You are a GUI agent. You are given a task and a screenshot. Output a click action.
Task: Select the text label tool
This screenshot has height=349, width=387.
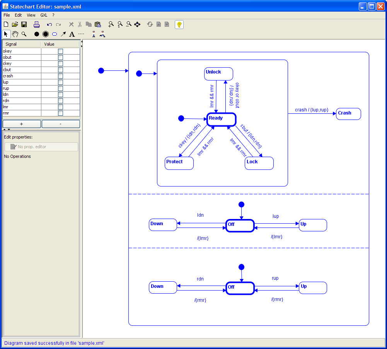click(72, 34)
